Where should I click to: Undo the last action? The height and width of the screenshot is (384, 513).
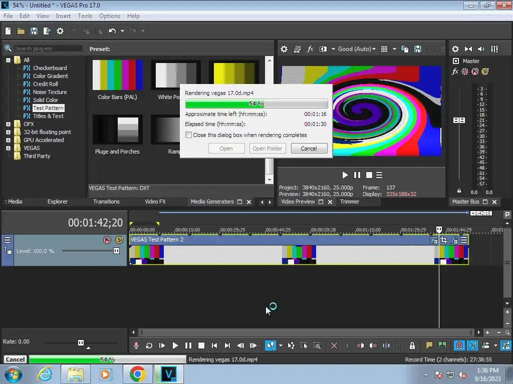(112, 31)
